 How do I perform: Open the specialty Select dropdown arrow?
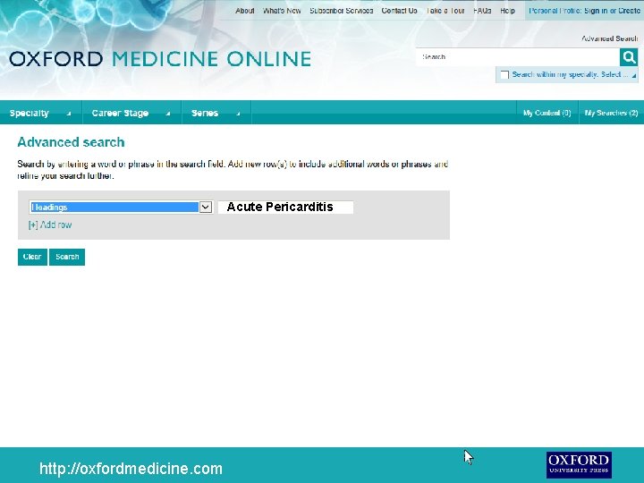(x=634, y=75)
